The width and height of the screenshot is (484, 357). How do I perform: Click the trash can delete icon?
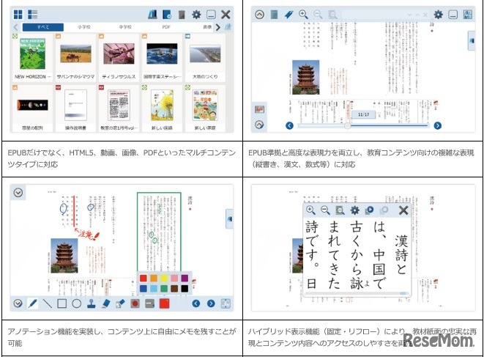(182, 14)
